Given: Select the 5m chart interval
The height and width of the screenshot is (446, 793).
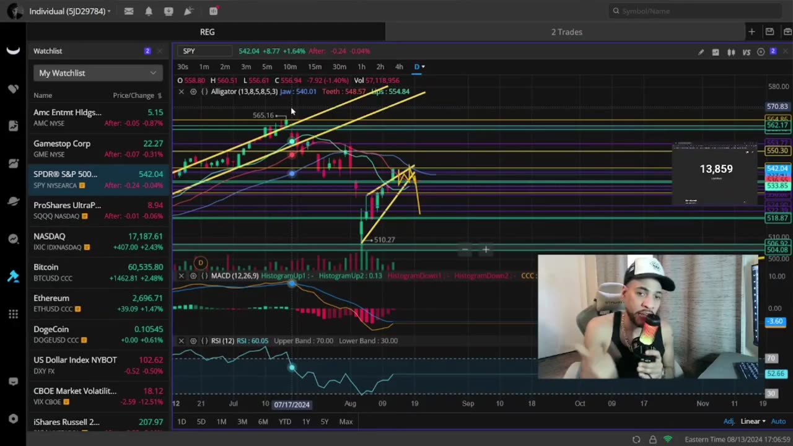Looking at the screenshot, I should pyautogui.click(x=267, y=67).
